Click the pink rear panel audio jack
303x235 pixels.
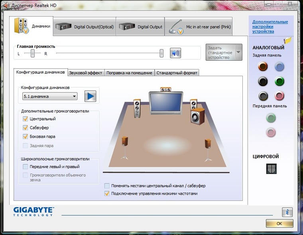[x=279, y=96]
